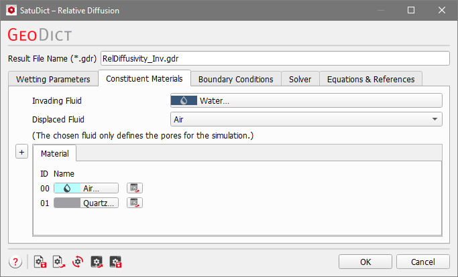Click the 'Name' column header
This screenshot has width=458, height=277.
(64, 173)
